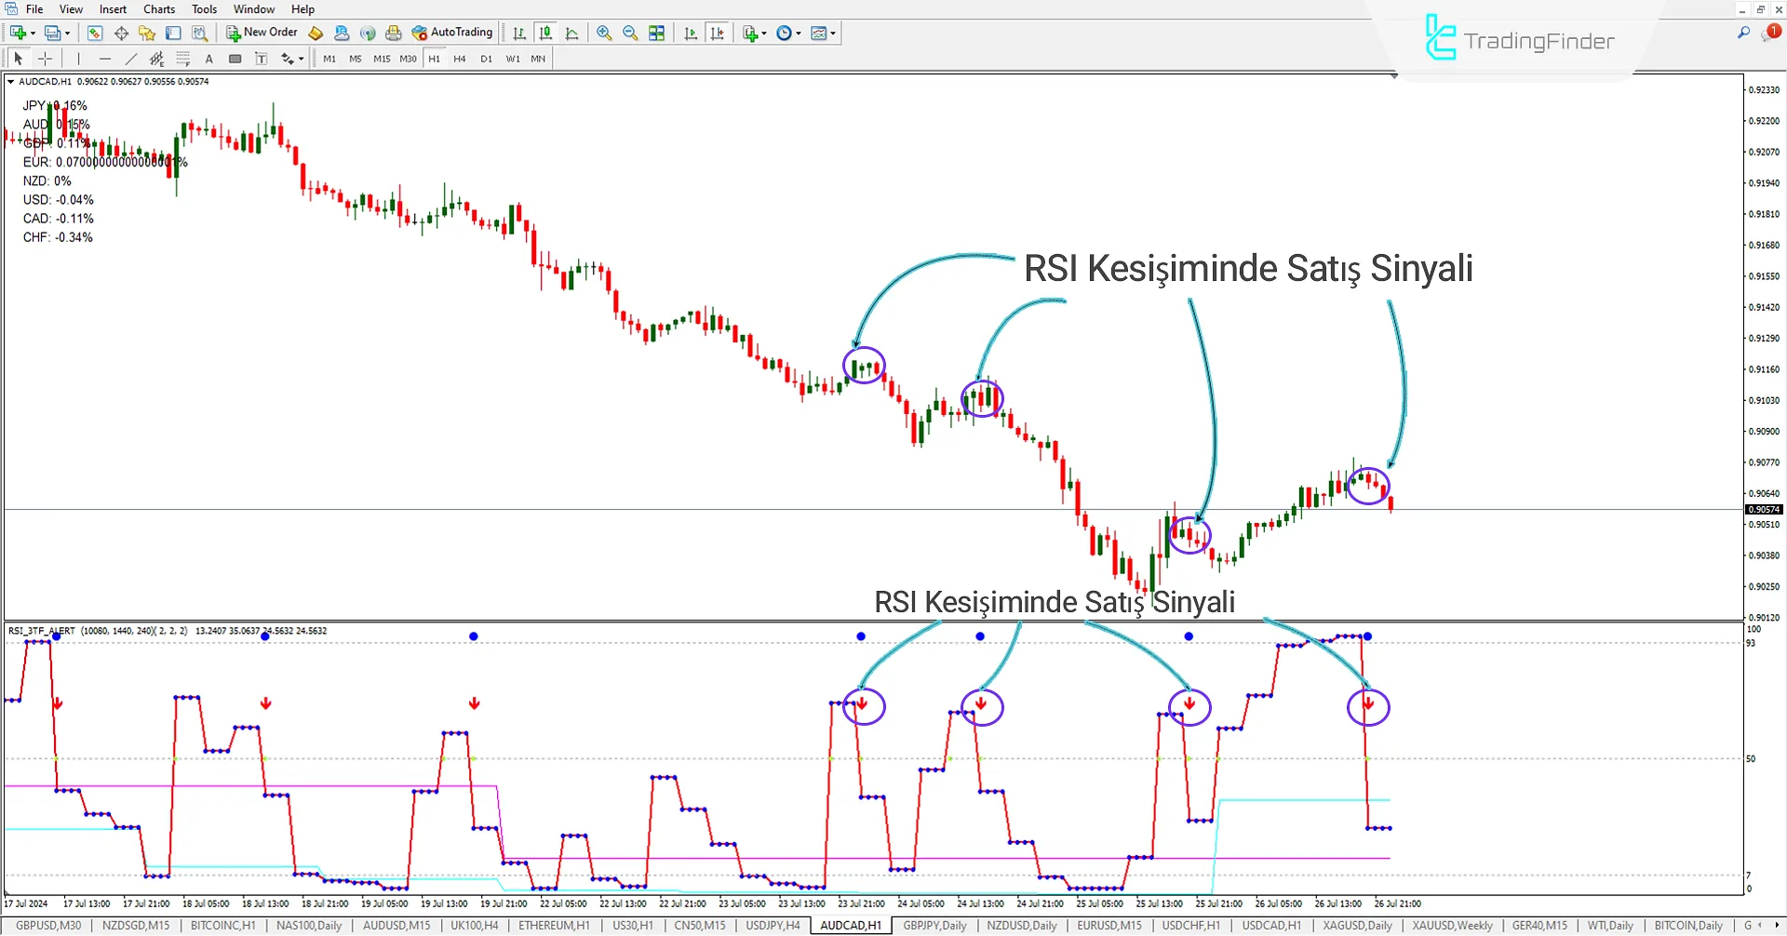Open the search magnifier at top right
Screen dimensions: 1787x936
[1743, 33]
